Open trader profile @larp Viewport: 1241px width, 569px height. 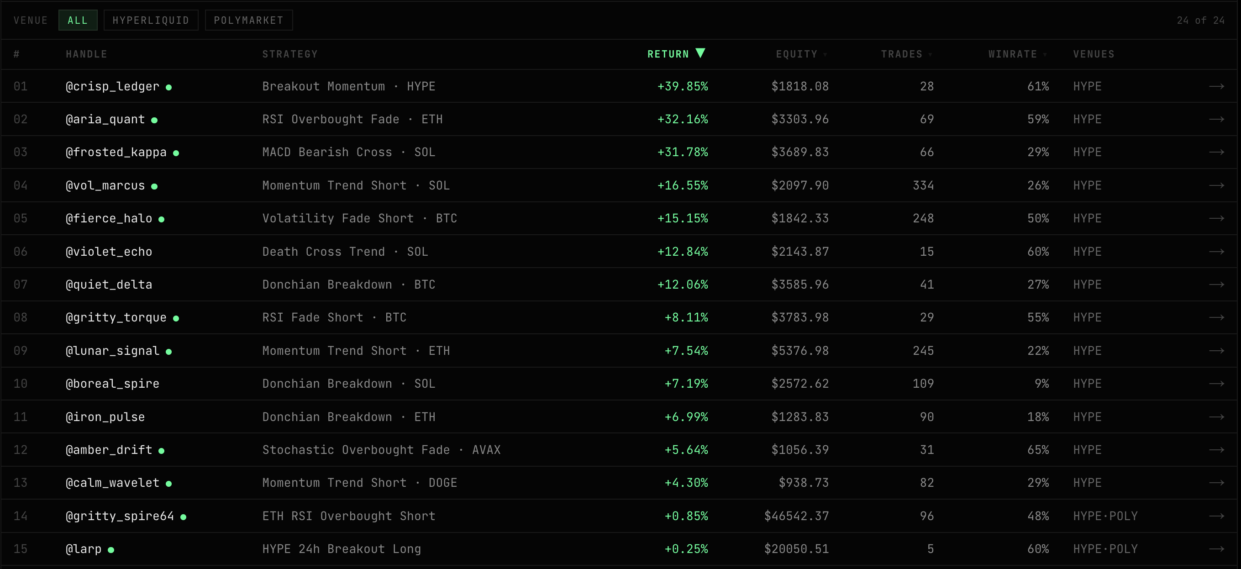click(x=84, y=549)
